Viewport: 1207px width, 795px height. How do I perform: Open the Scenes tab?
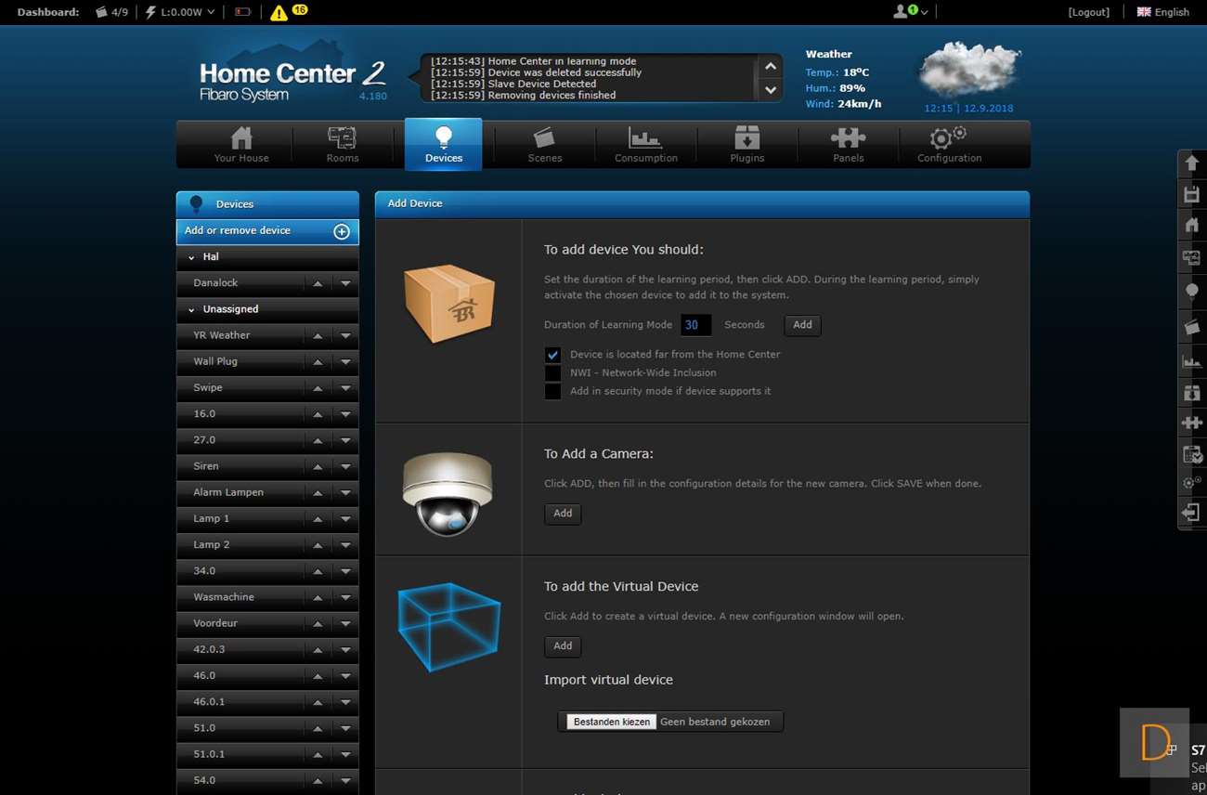[x=544, y=145]
